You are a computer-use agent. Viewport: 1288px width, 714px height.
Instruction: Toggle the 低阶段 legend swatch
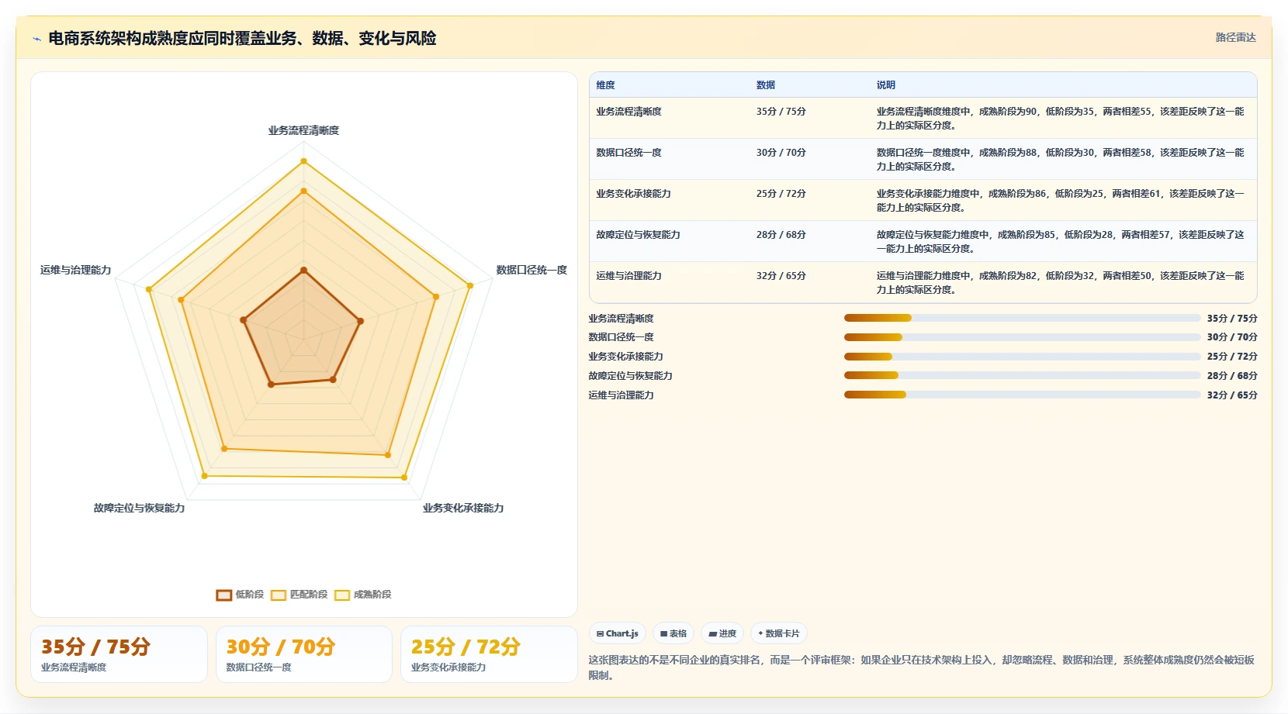point(224,595)
